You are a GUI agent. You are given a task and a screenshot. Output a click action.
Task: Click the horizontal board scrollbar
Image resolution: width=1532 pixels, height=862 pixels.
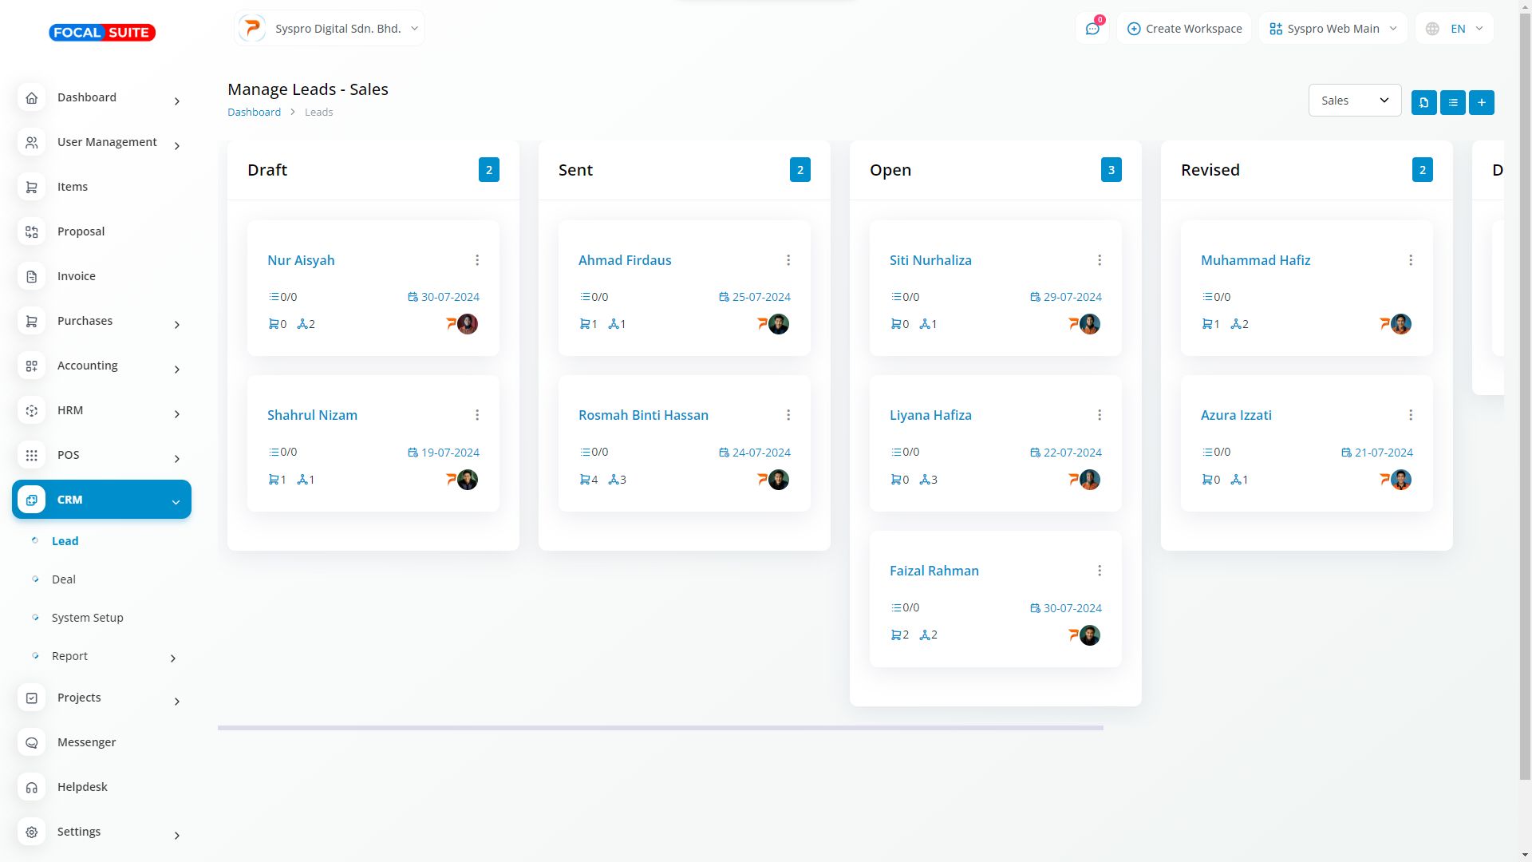pos(660,728)
